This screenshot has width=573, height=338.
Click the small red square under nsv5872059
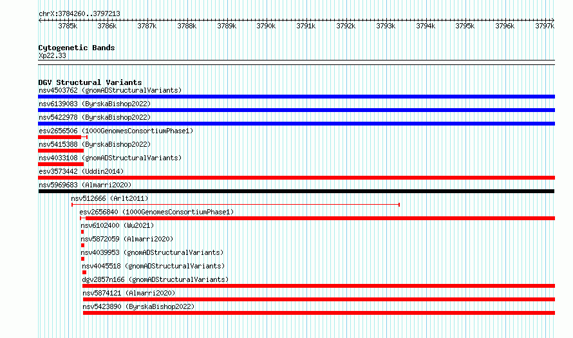(82, 245)
